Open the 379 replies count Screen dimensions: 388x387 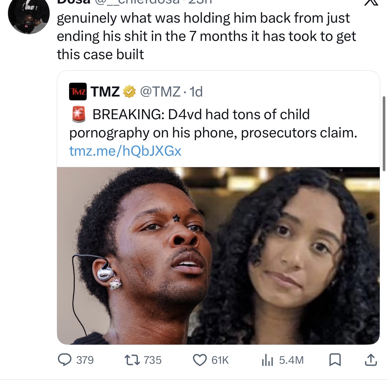[x=85, y=360]
